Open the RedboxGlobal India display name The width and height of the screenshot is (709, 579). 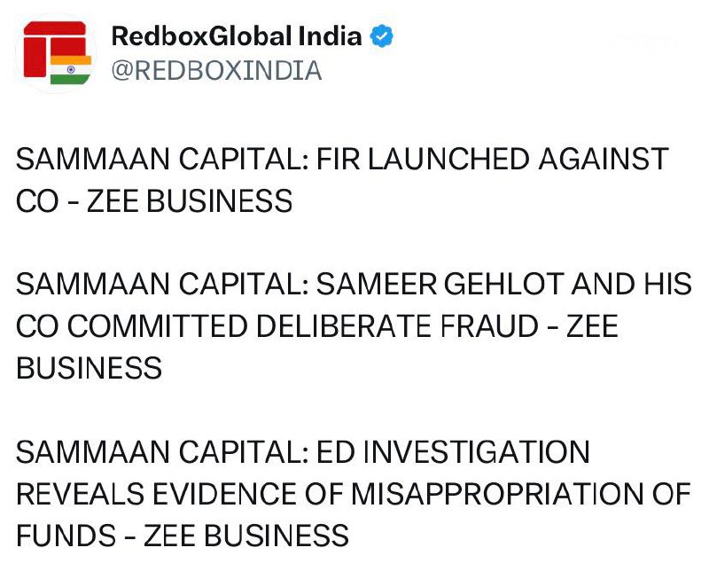(x=237, y=36)
